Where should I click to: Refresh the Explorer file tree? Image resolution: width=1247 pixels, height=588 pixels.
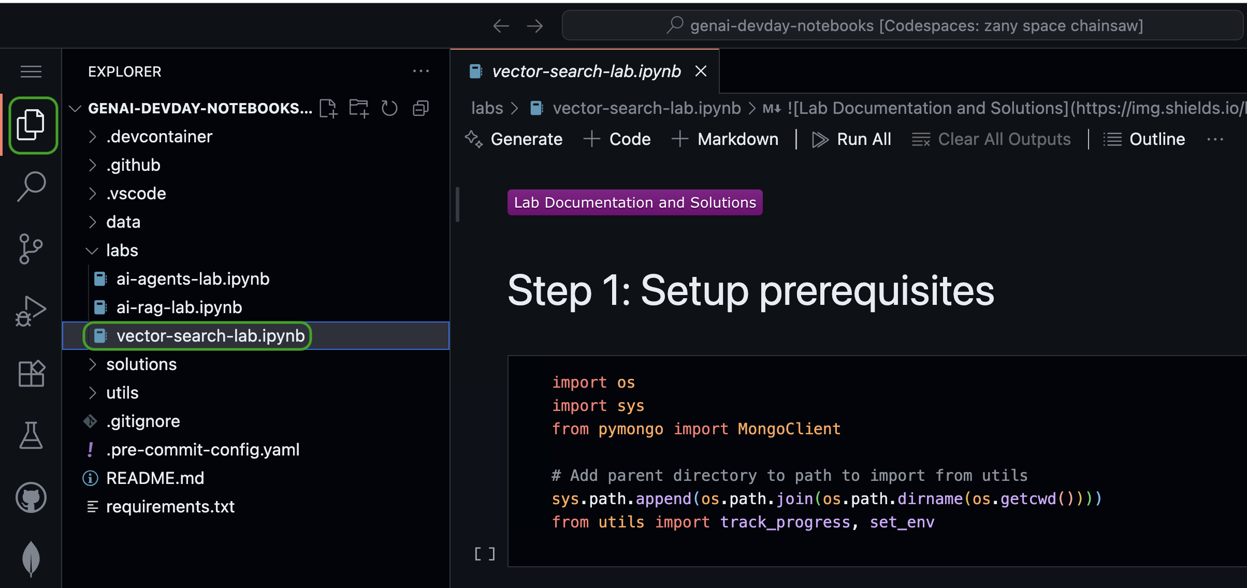click(x=389, y=108)
